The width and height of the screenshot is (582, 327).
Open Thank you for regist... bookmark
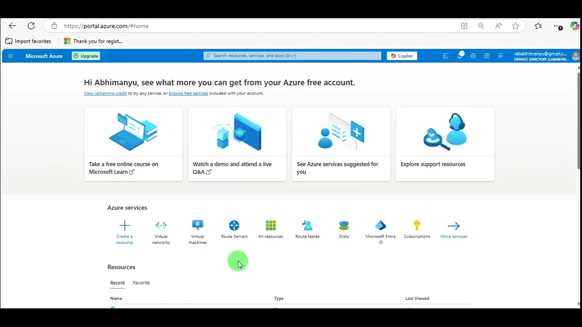pyautogui.click(x=93, y=41)
